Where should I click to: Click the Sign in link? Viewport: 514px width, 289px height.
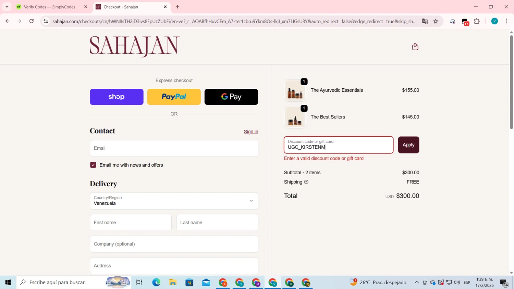coord(251,132)
